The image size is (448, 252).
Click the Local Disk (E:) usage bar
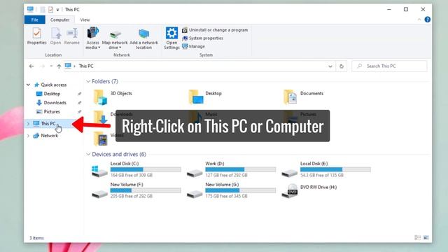point(335,169)
